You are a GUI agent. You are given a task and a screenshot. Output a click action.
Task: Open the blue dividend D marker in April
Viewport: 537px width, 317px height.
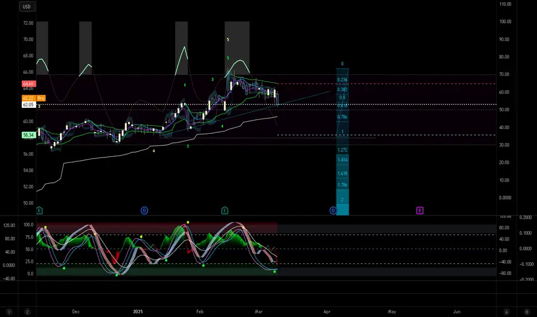coord(333,210)
